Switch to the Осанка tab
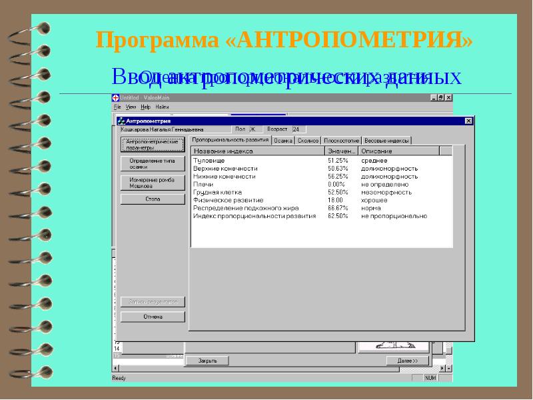This screenshot has width=533, height=400. coord(283,141)
